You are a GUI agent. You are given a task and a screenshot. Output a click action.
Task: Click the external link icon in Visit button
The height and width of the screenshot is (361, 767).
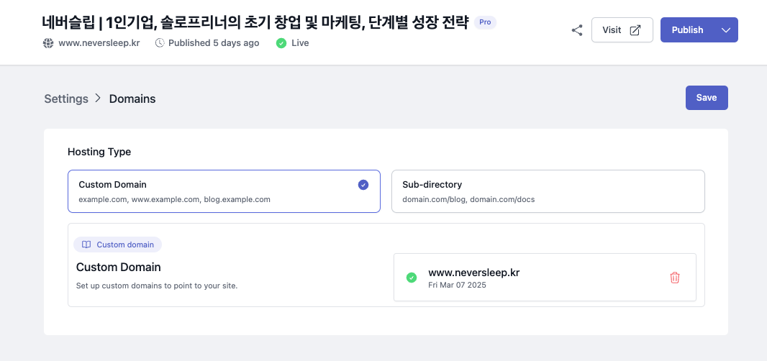[635, 30]
